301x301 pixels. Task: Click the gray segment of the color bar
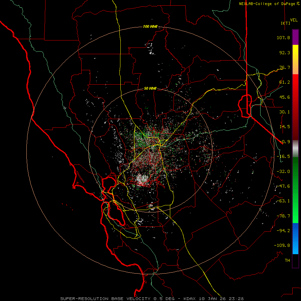[x=295, y=149]
